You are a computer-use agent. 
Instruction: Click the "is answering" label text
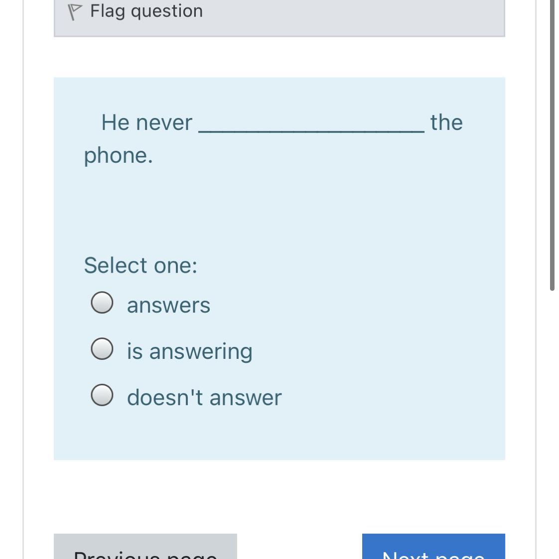click(x=189, y=351)
